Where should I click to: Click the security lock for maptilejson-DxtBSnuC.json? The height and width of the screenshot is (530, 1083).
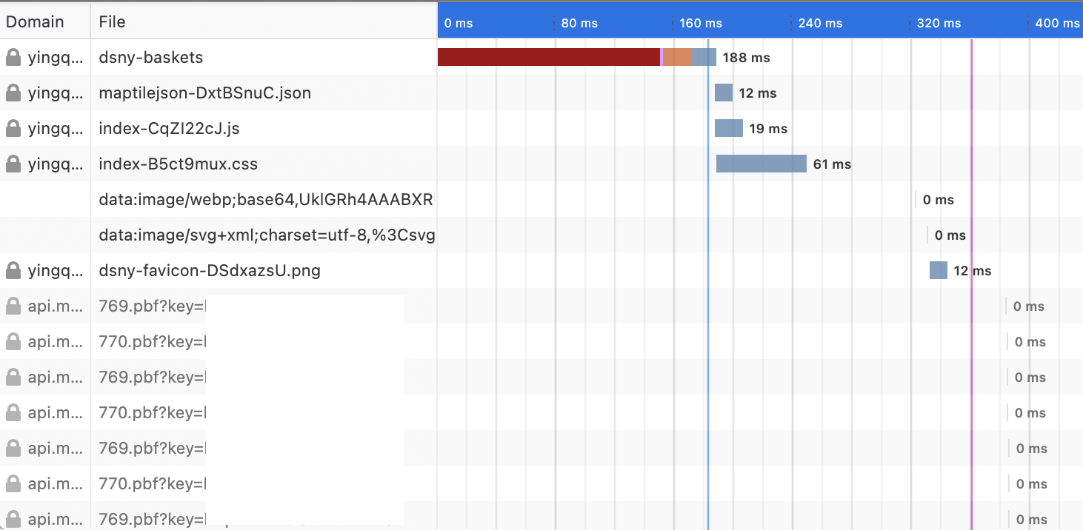pos(13,93)
